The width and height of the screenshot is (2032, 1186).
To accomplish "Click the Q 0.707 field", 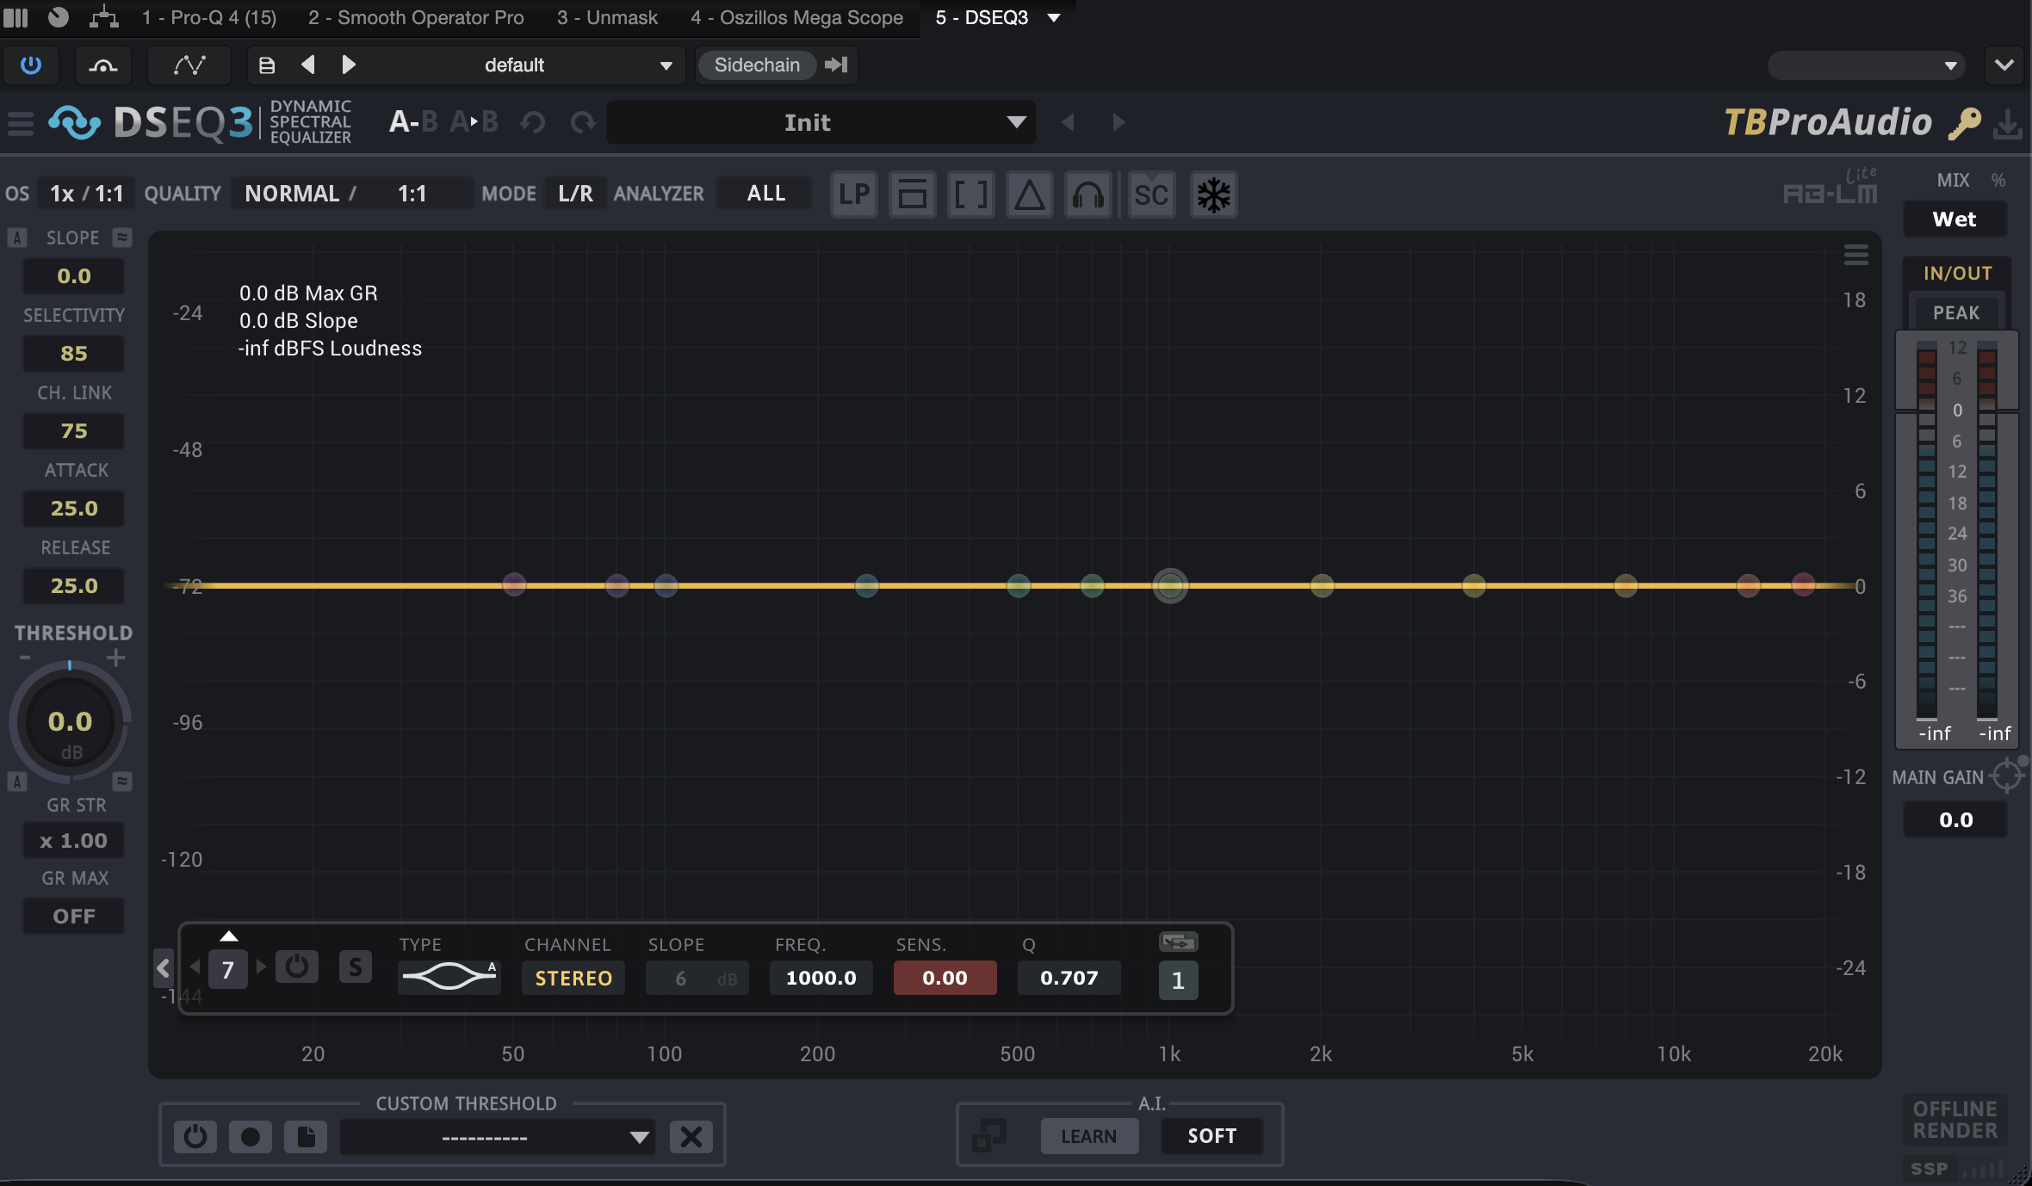I will pyautogui.click(x=1069, y=979).
